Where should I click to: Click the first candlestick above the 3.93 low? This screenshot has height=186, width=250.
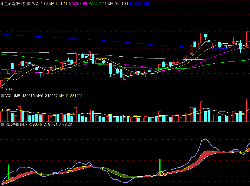pos(2,84)
